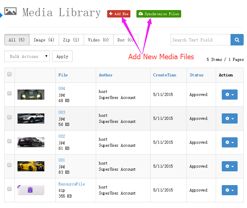Select the checkbox for ResourceFile row
The image size is (247, 208).
(x=9, y=189)
